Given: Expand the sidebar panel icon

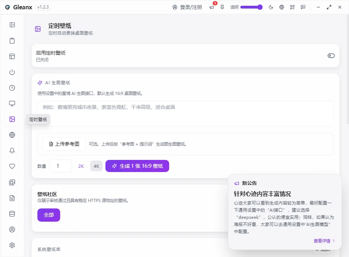Looking at the screenshot, I should (12, 25).
